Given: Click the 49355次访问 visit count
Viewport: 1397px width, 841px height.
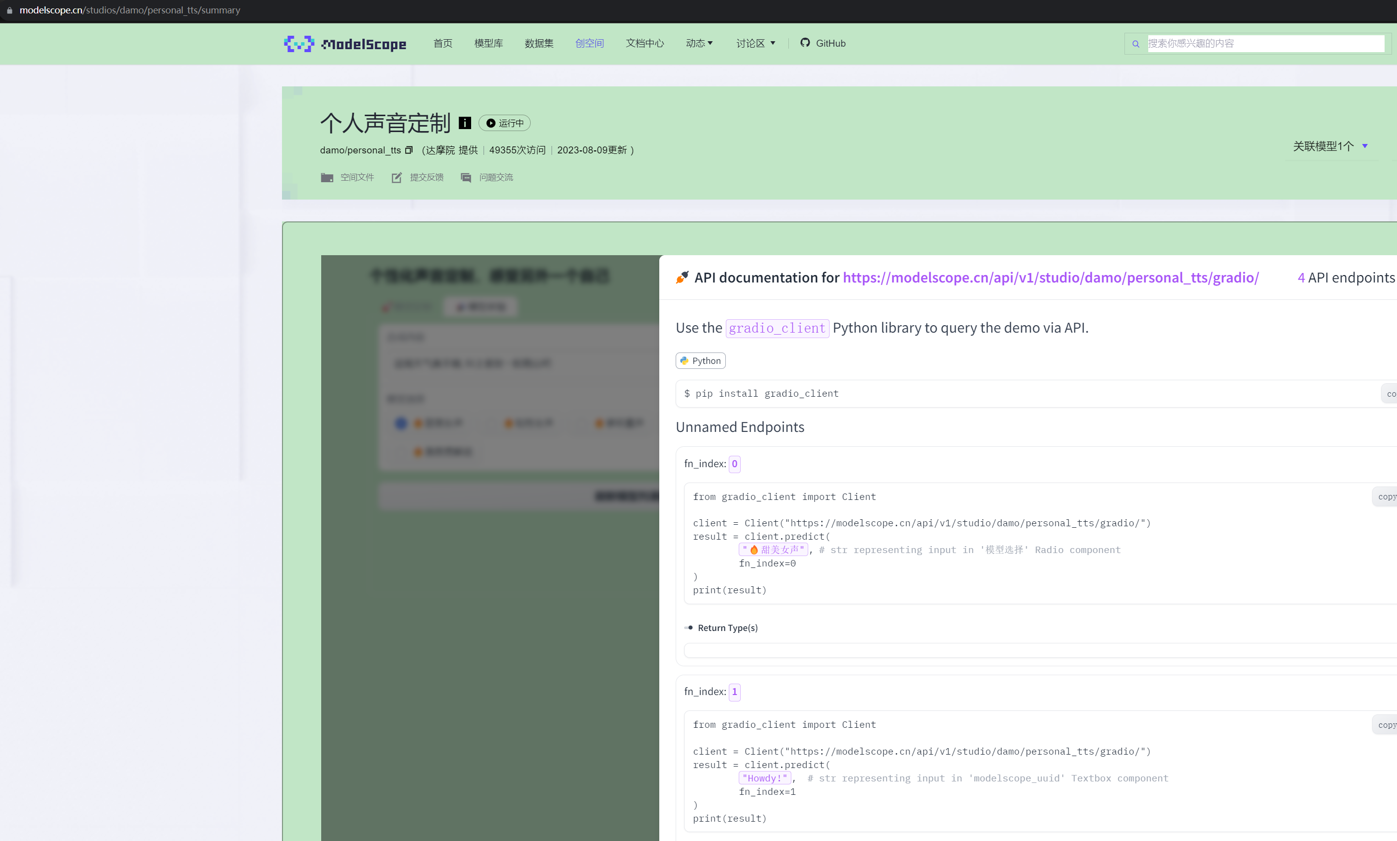Looking at the screenshot, I should [517, 150].
